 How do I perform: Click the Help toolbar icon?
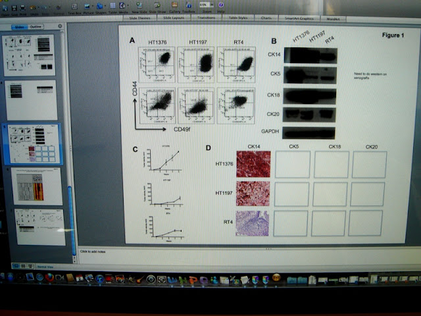[221, 5]
